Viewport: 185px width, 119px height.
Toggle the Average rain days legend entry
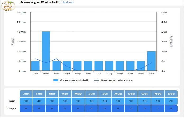point(113,80)
